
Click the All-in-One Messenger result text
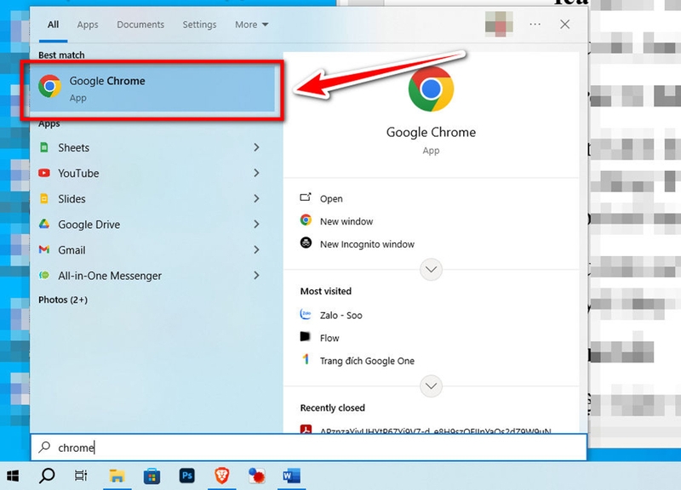click(x=110, y=276)
